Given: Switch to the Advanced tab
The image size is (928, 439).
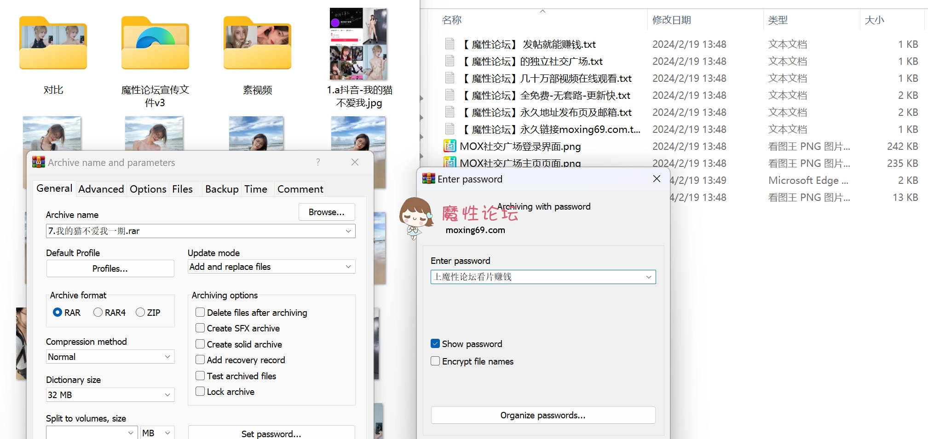Looking at the screenshot, I should (x=101, y=189).
